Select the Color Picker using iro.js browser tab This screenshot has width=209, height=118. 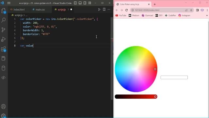tap(129, 4)
